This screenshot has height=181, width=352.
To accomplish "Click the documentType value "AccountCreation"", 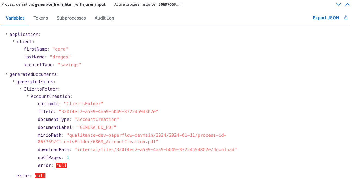I will point(97,120).
